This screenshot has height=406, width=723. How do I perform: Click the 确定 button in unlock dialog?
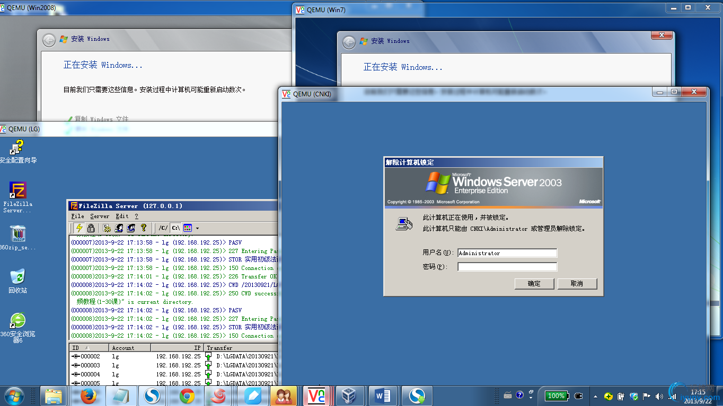point(534,284)
